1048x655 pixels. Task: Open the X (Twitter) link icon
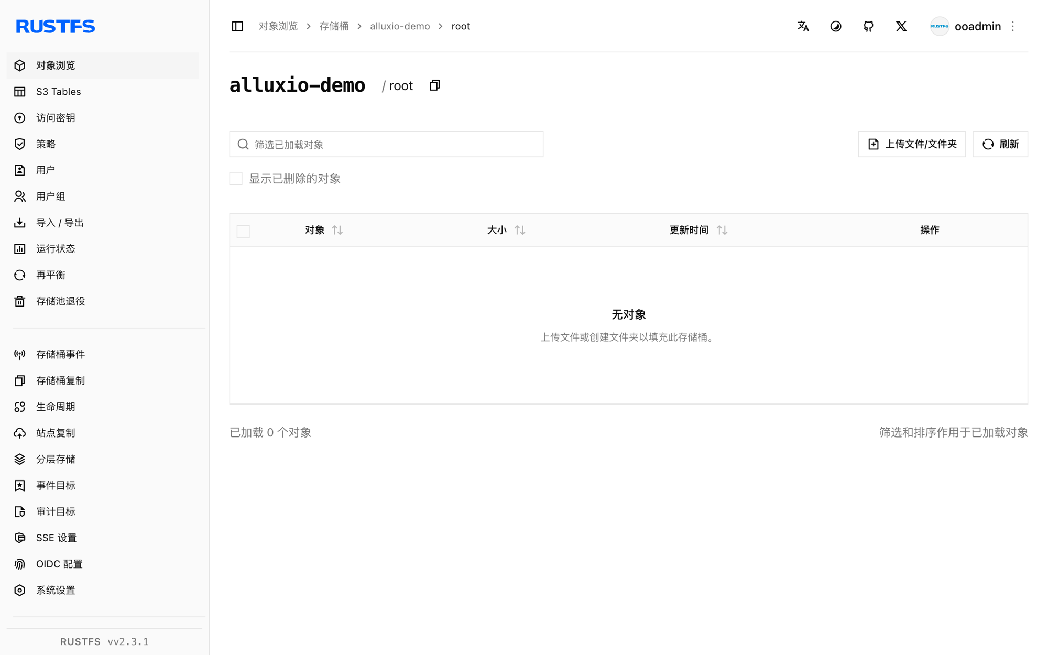(901, 26)
